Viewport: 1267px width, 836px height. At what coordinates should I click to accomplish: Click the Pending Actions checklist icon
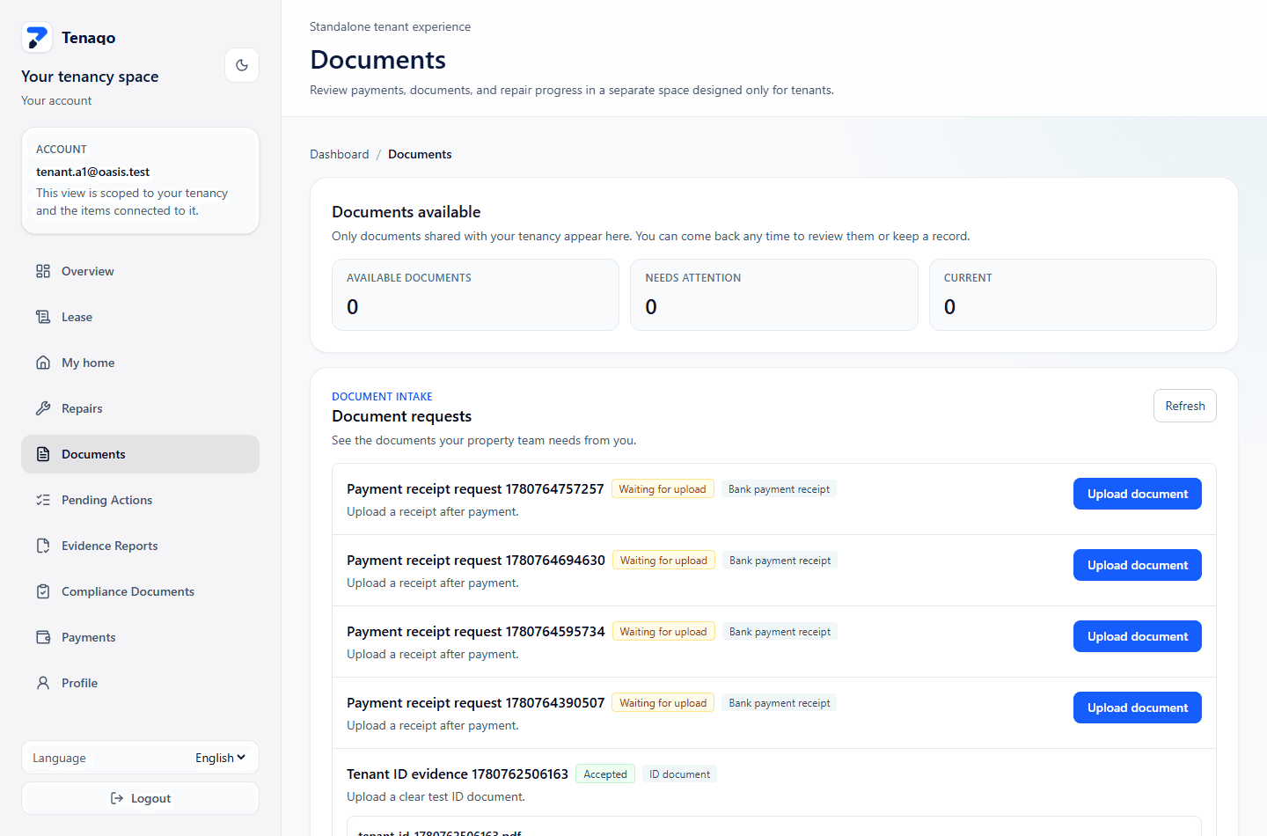43,500
